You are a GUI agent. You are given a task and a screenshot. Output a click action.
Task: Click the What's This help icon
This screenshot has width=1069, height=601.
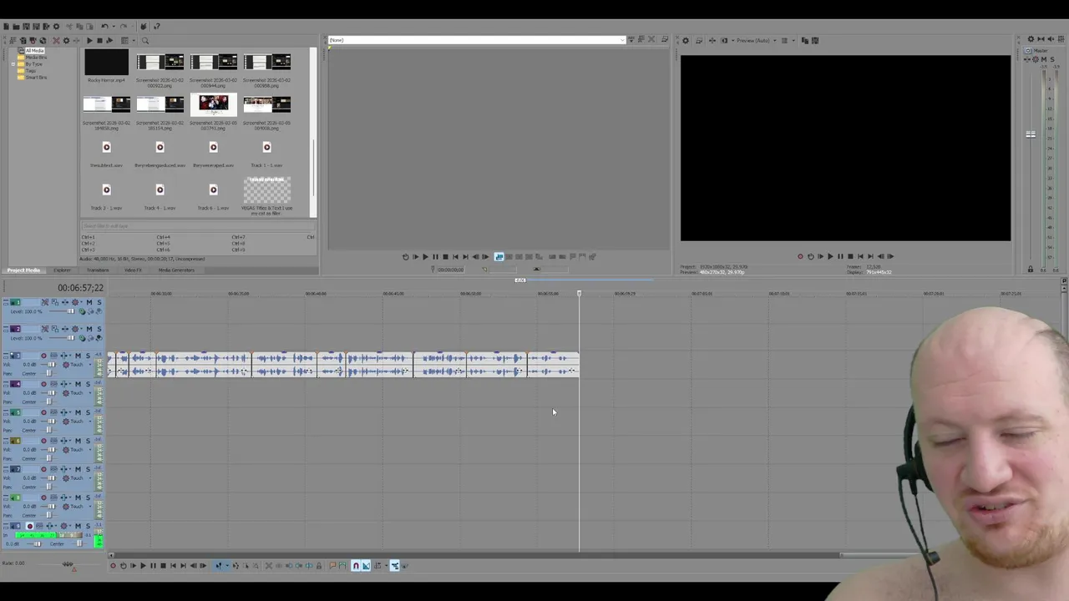click(156, 27)
